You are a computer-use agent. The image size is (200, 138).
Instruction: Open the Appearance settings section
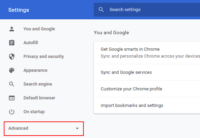[35, 70]
